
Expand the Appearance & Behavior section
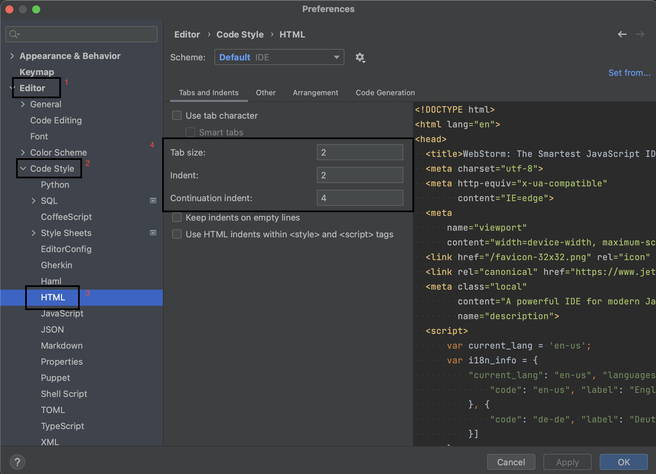(x=12, y=56)
